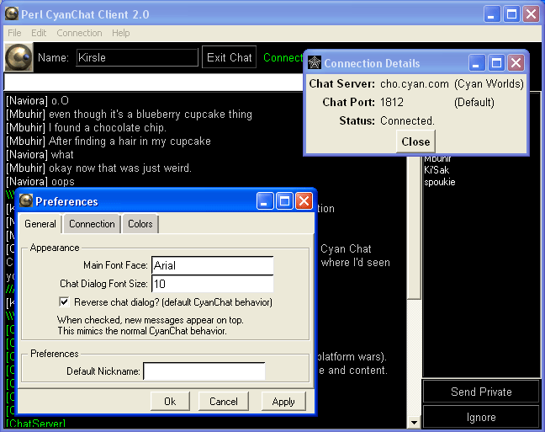The width and height of the screenshot is (545, 432).
Task: Click the chat log vertical scrollbar thumb
Action: (414, 228)
